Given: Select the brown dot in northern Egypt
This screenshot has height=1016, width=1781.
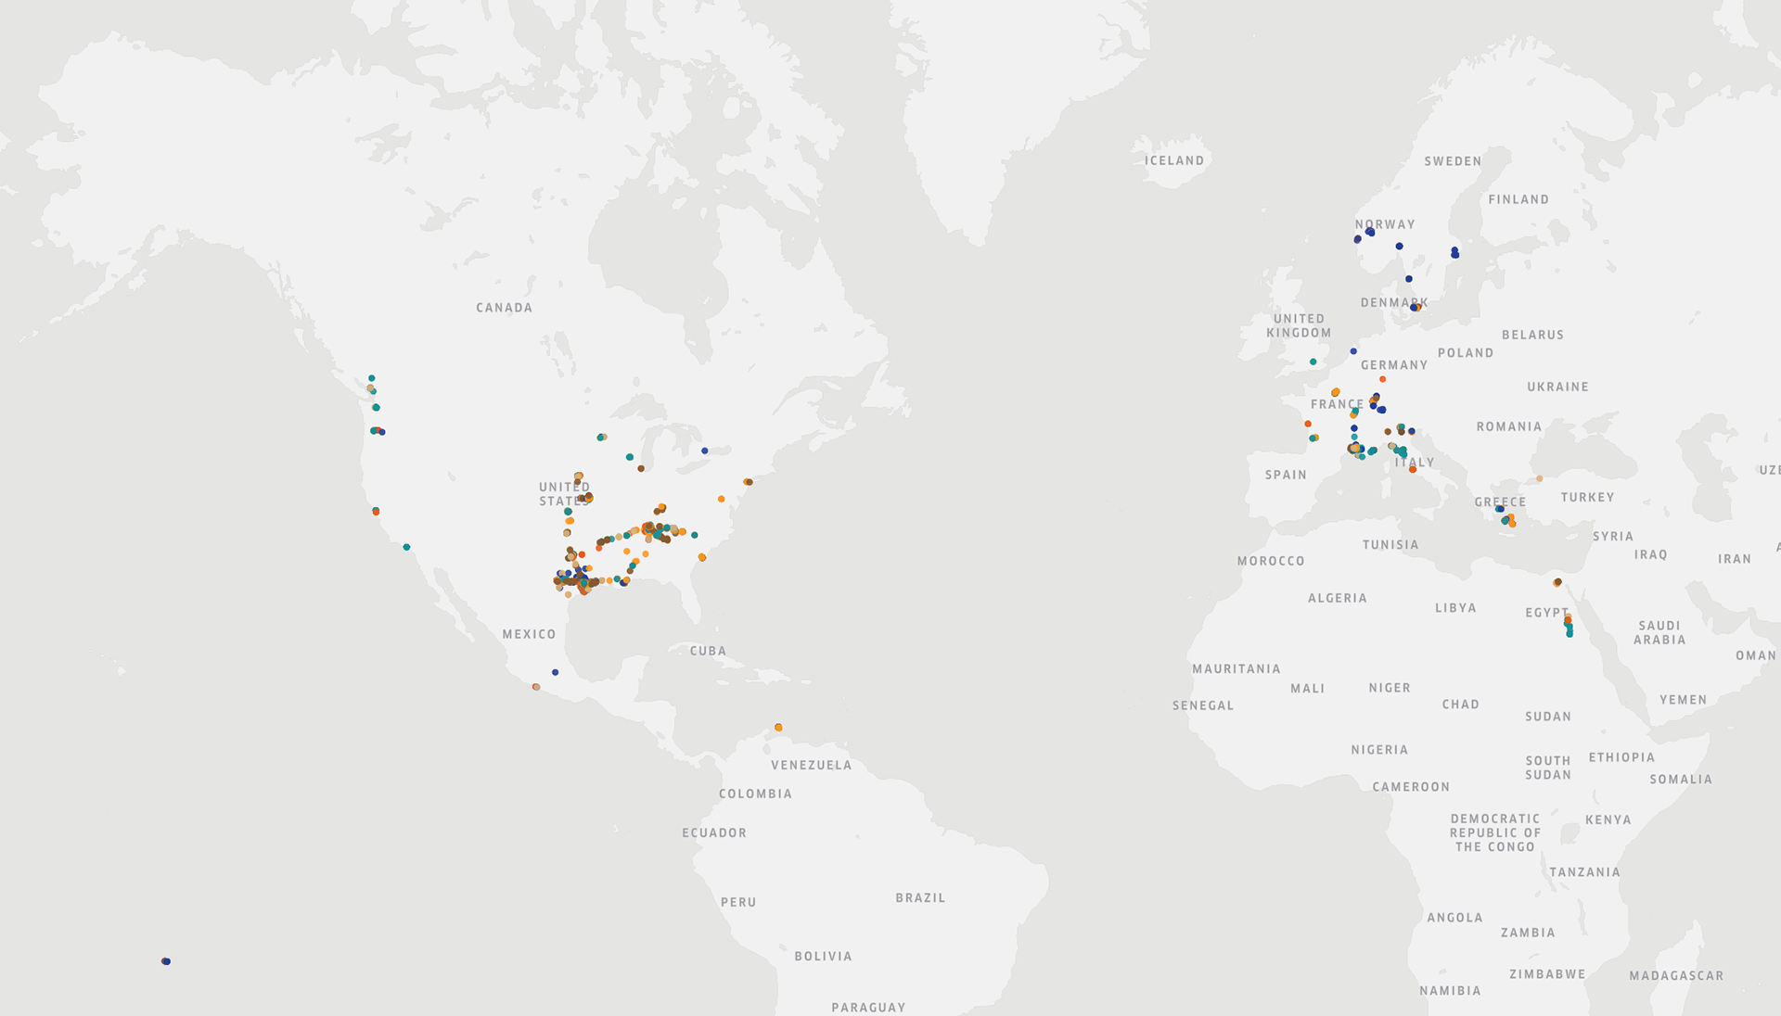Looking at the screenshot, I should pos(1557,582).
